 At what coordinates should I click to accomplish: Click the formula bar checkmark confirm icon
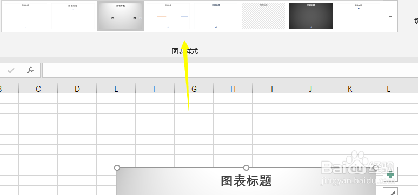click(x=11, y=70)
